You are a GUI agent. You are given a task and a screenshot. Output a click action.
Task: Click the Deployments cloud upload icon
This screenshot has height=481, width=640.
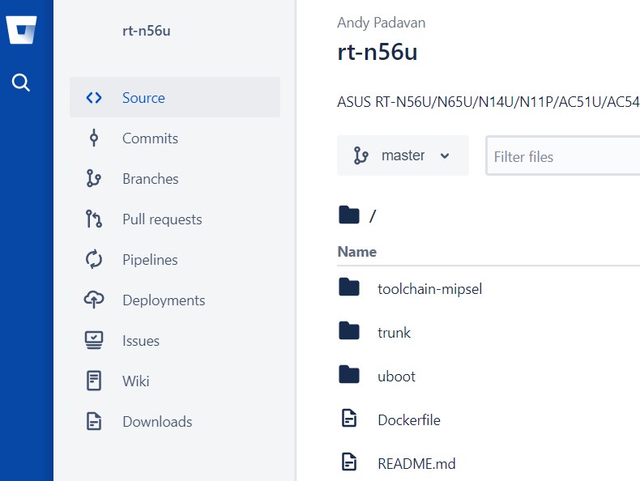tap(94, 300)
